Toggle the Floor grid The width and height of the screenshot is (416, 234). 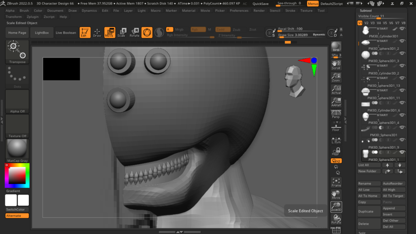(x=336, y=127)
